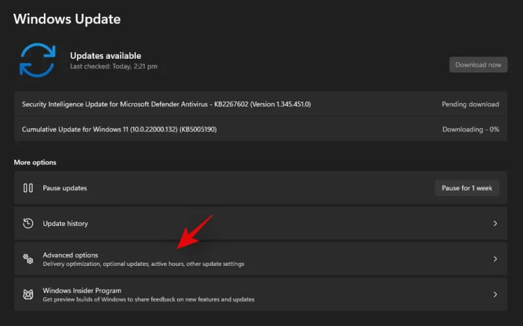This screenshot has width=523, height=326.
Task: Click the More options section label
Action: (35, 162)
